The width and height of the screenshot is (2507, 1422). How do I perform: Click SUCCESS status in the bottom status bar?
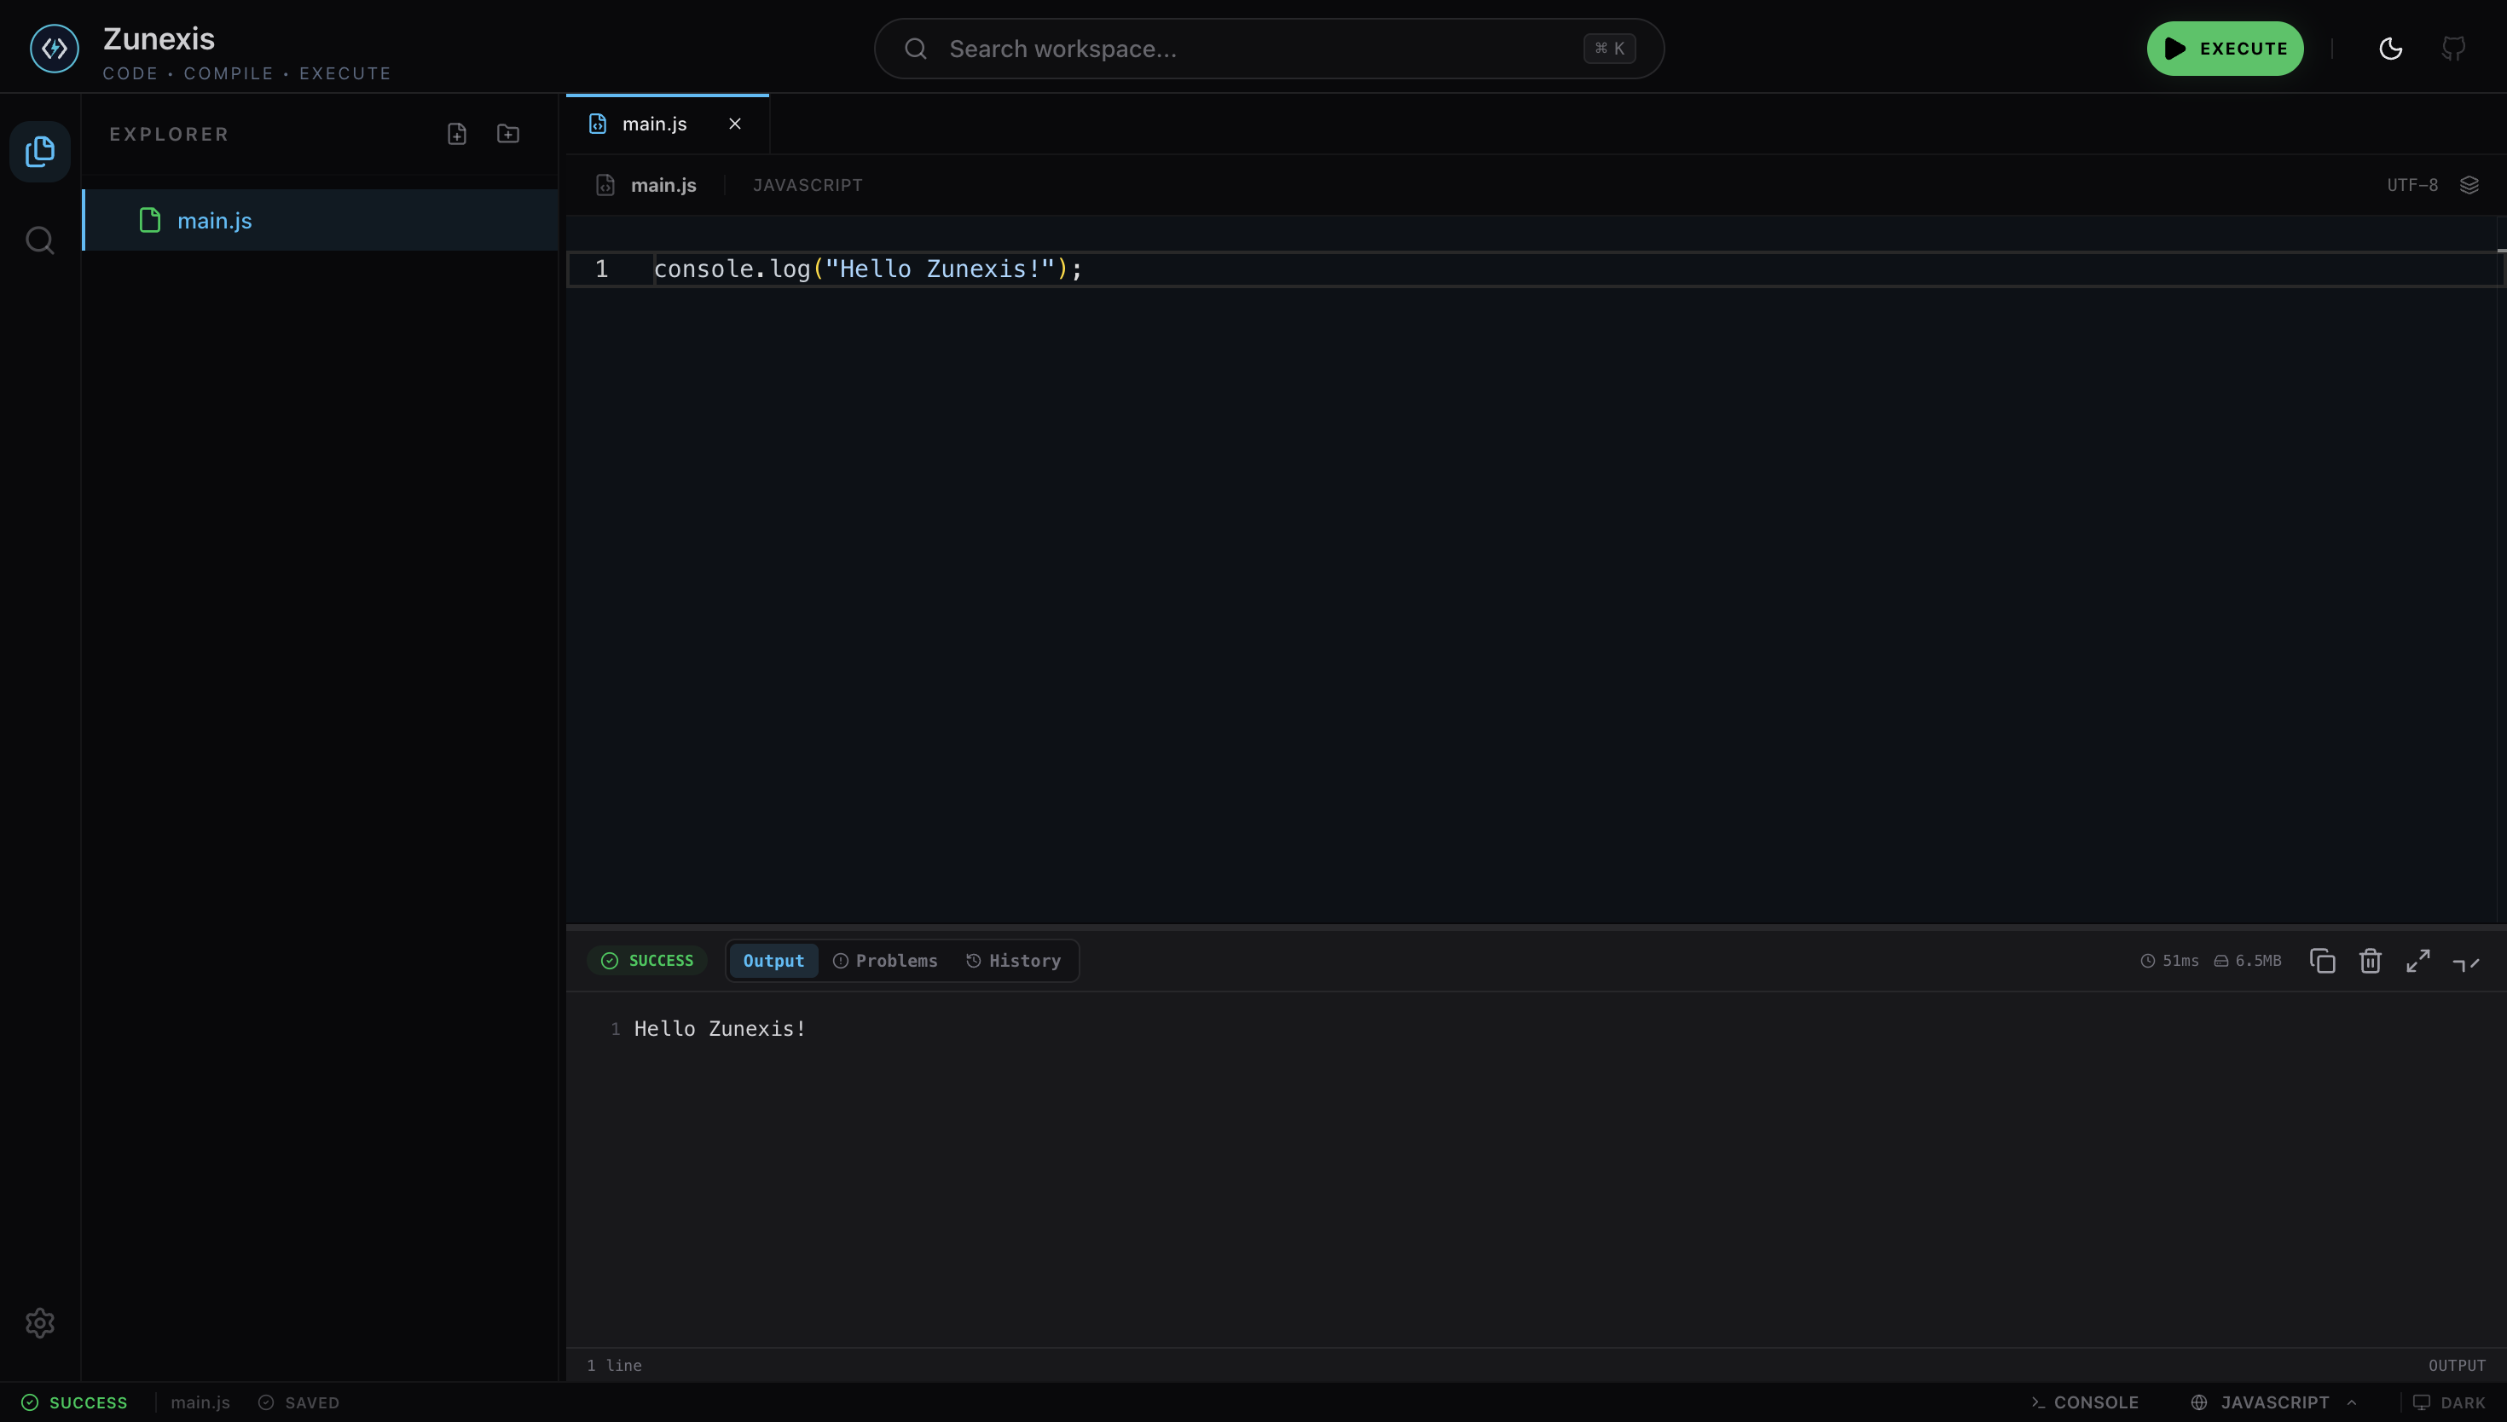click(x=74, y=1402)
